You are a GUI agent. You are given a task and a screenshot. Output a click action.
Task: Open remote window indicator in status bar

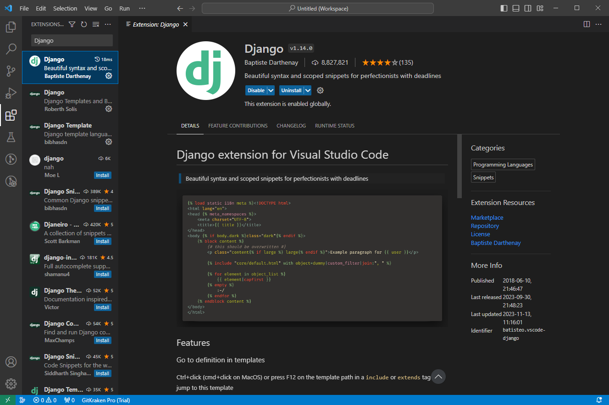(x=8, y=400)
